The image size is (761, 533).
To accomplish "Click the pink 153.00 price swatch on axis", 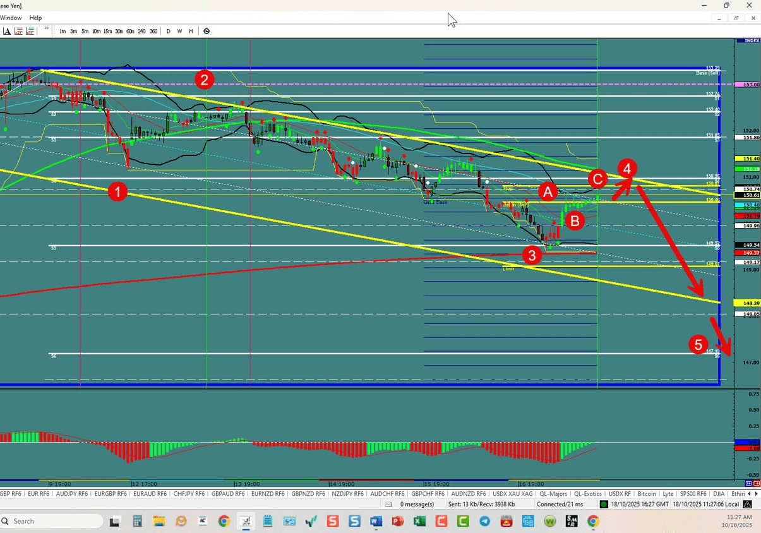I will click(740, 84).
